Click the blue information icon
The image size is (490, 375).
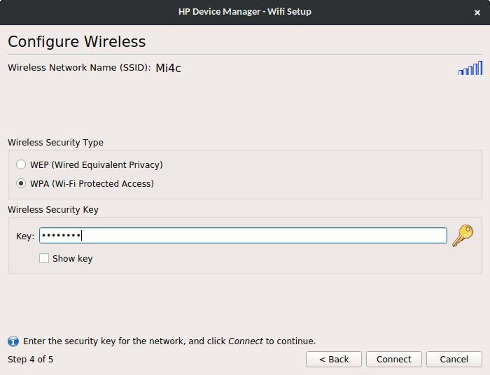(13, 341)
